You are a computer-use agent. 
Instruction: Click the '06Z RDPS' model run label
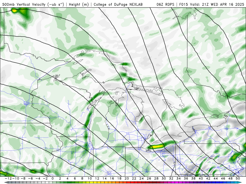tap(165, 4)
